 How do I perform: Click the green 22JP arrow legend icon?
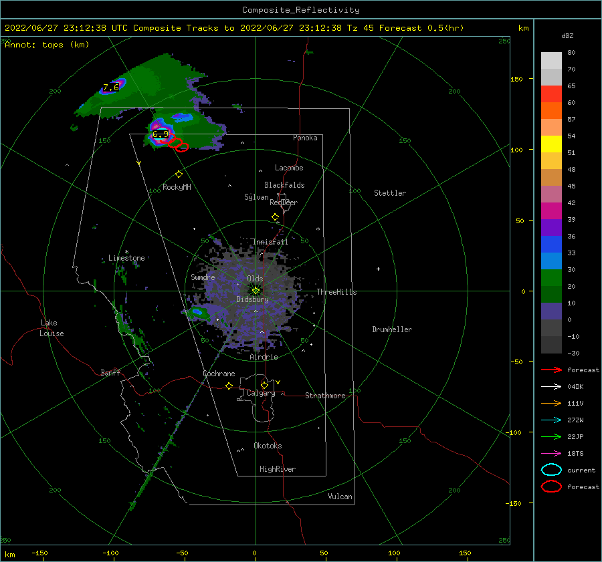[x=551, y=436]
